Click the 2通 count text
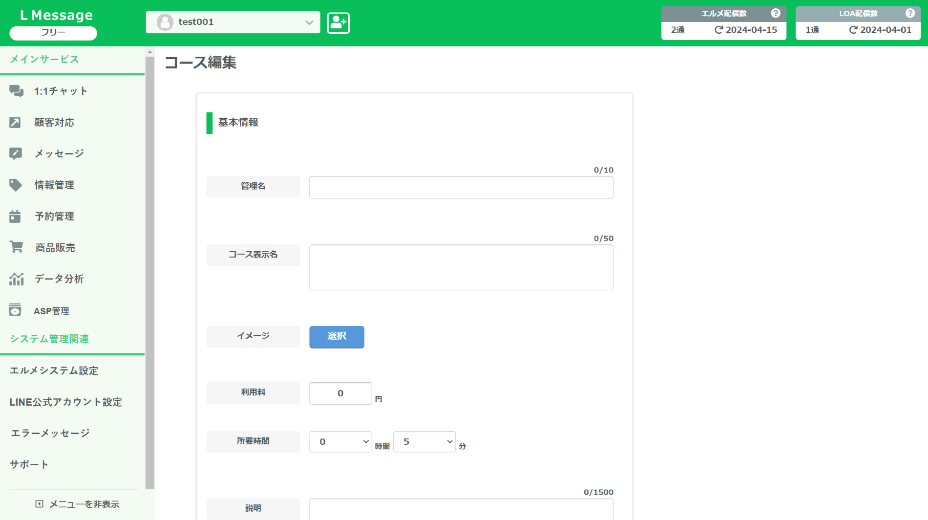The width and height of the screenshot is (928, 520). tap(677, 30)
